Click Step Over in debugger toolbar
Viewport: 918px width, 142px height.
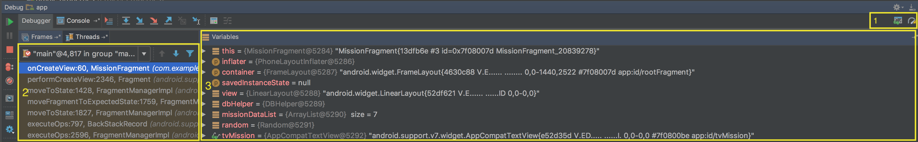tap(126, 21)
